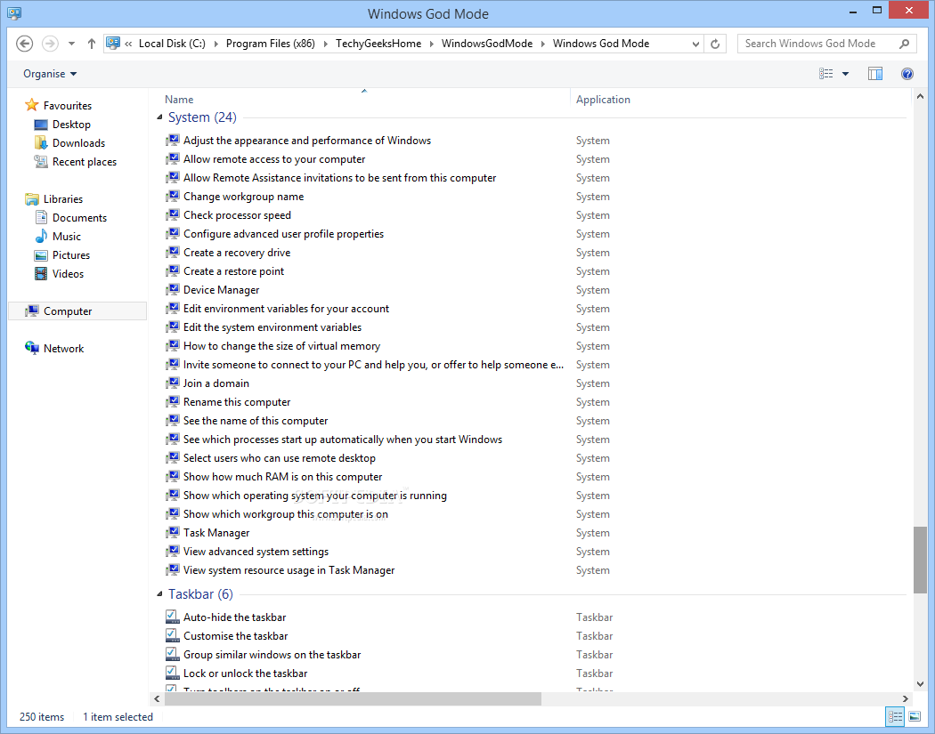Open Favourites star icon in sidebar
Viewport: 935px width, 734px height.
pos(31,106)
